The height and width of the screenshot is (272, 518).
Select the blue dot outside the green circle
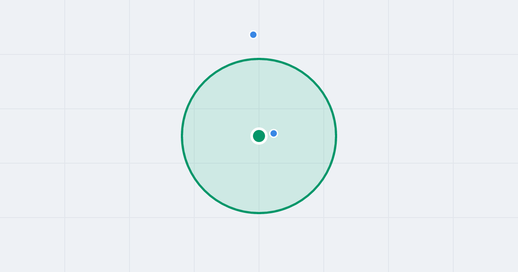(253, 35)
